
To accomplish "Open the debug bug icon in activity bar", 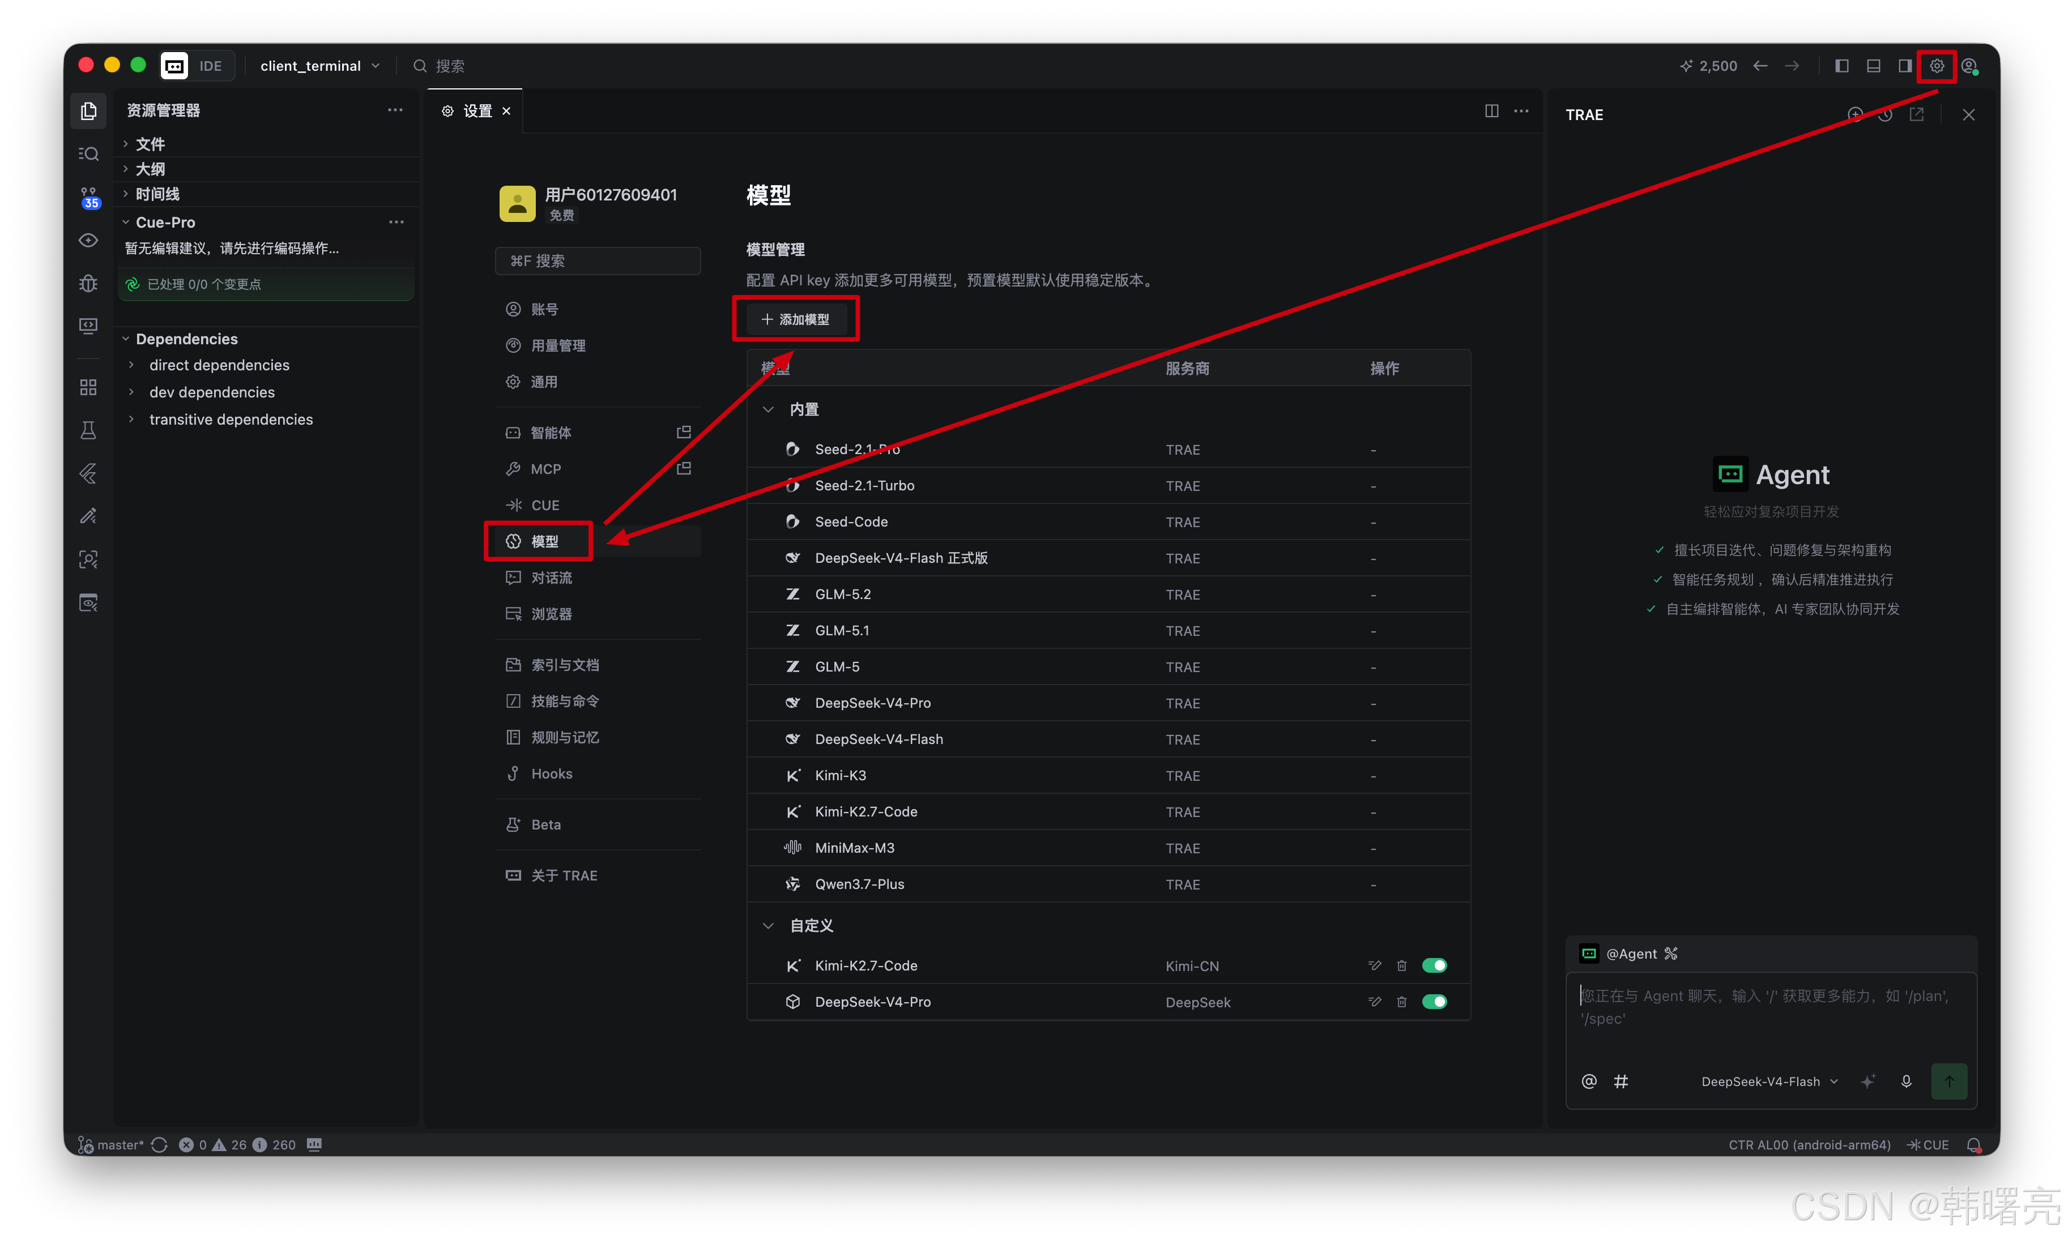I will pyautogui.click(x=88, y=283).
